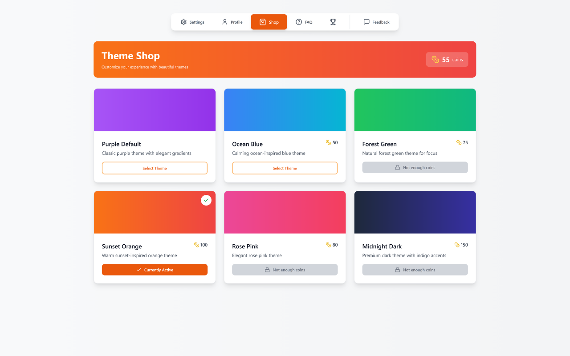Click 'Warm sunset-inspired orange theme' description

click(x=139, y=255)
